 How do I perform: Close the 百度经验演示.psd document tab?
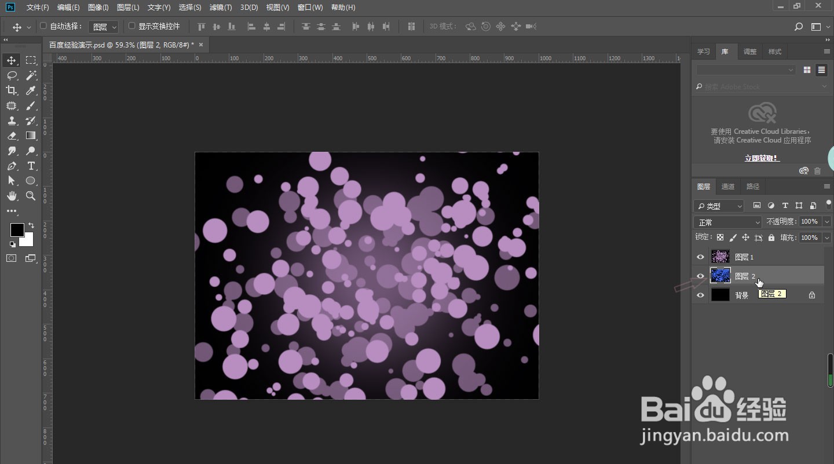(201, 45)
